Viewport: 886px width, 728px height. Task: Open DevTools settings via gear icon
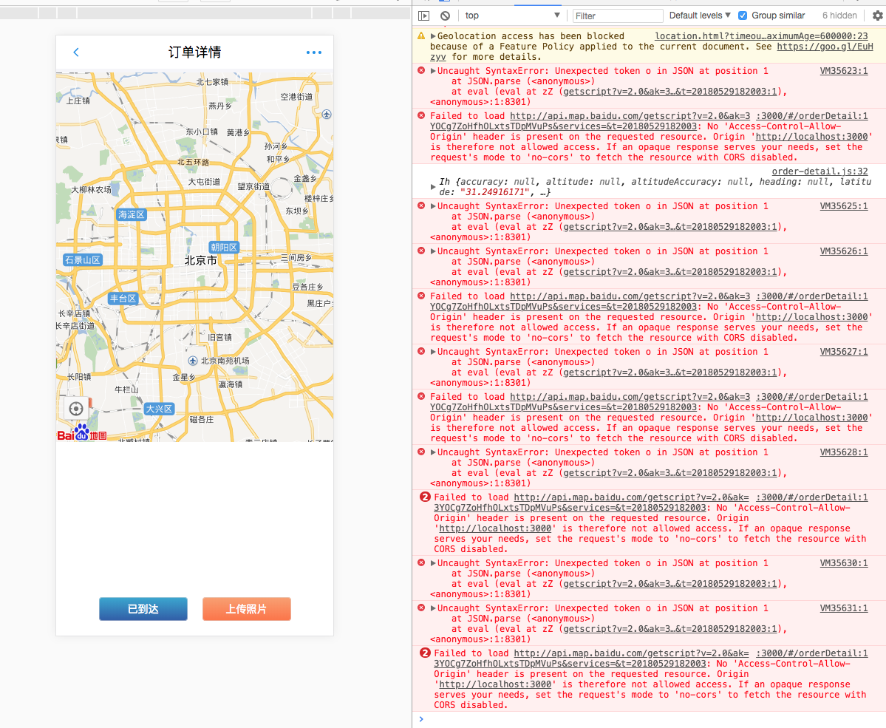878,15
